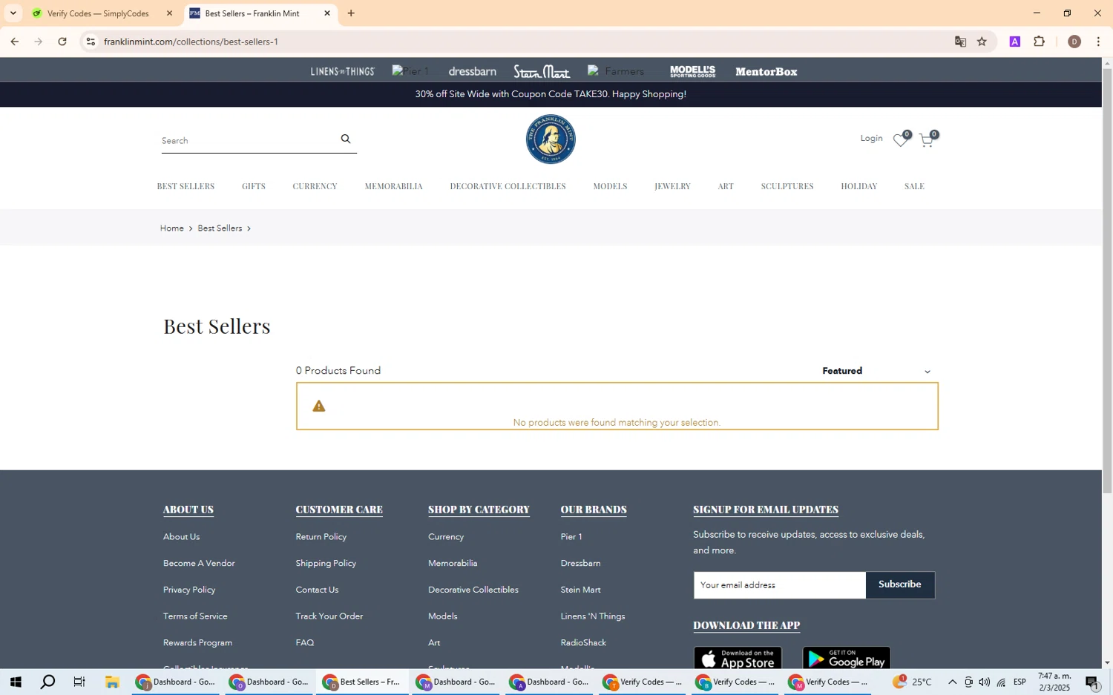Open the Windows notification center
The width and height of the screenshot is (1113, 695).
1091,682
